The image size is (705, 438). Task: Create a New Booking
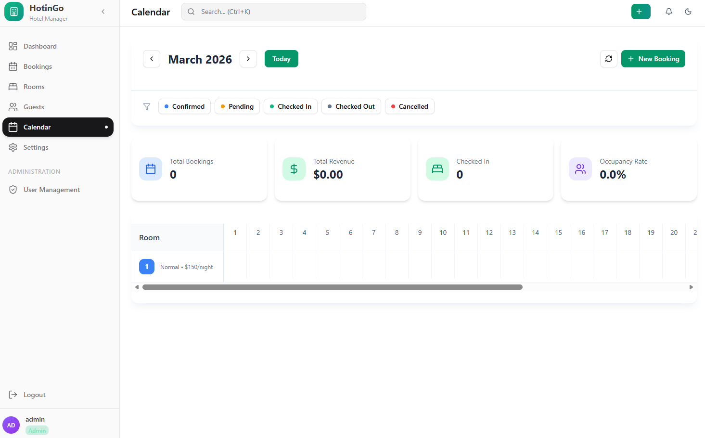pos(653,58)
